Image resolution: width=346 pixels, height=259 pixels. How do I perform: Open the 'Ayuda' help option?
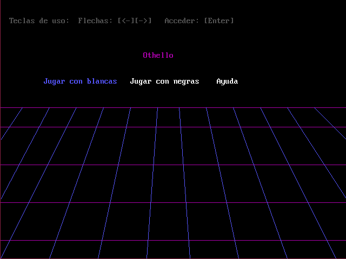(x=227, y=81)
